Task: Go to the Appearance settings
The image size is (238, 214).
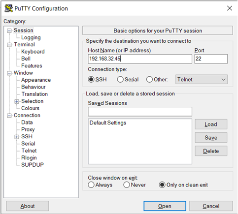Action: pyautogui.click(x=36, y=80)
